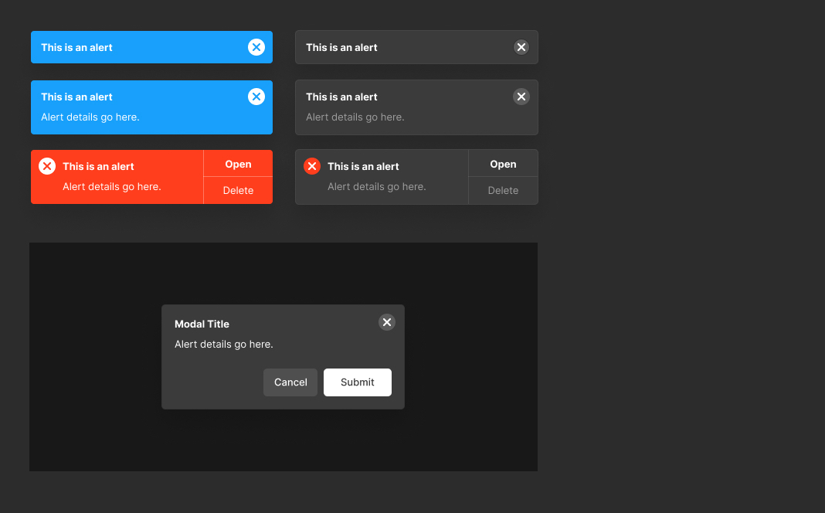The width and height of the screenshot is (825, 513).
Task: Click Delete in the dark alert
Action: click(503, 191)
